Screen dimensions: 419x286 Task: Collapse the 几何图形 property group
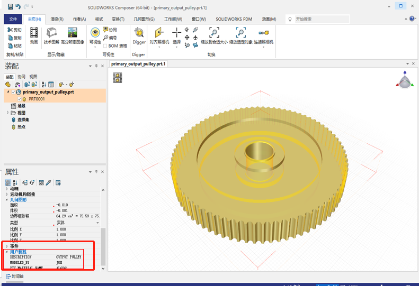pos(7,199)
